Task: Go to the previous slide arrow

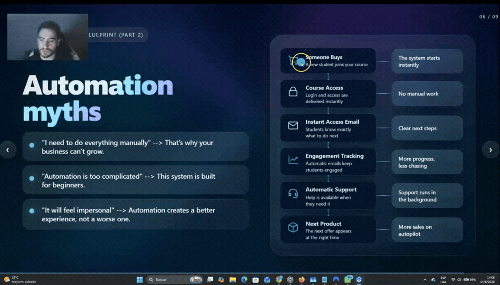Action: [8, 150]
